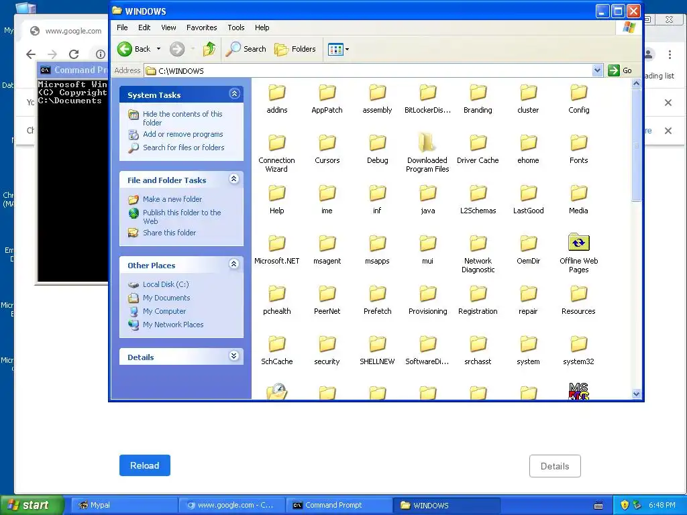
Task: Select the inf folder
Action: [377, 200]
